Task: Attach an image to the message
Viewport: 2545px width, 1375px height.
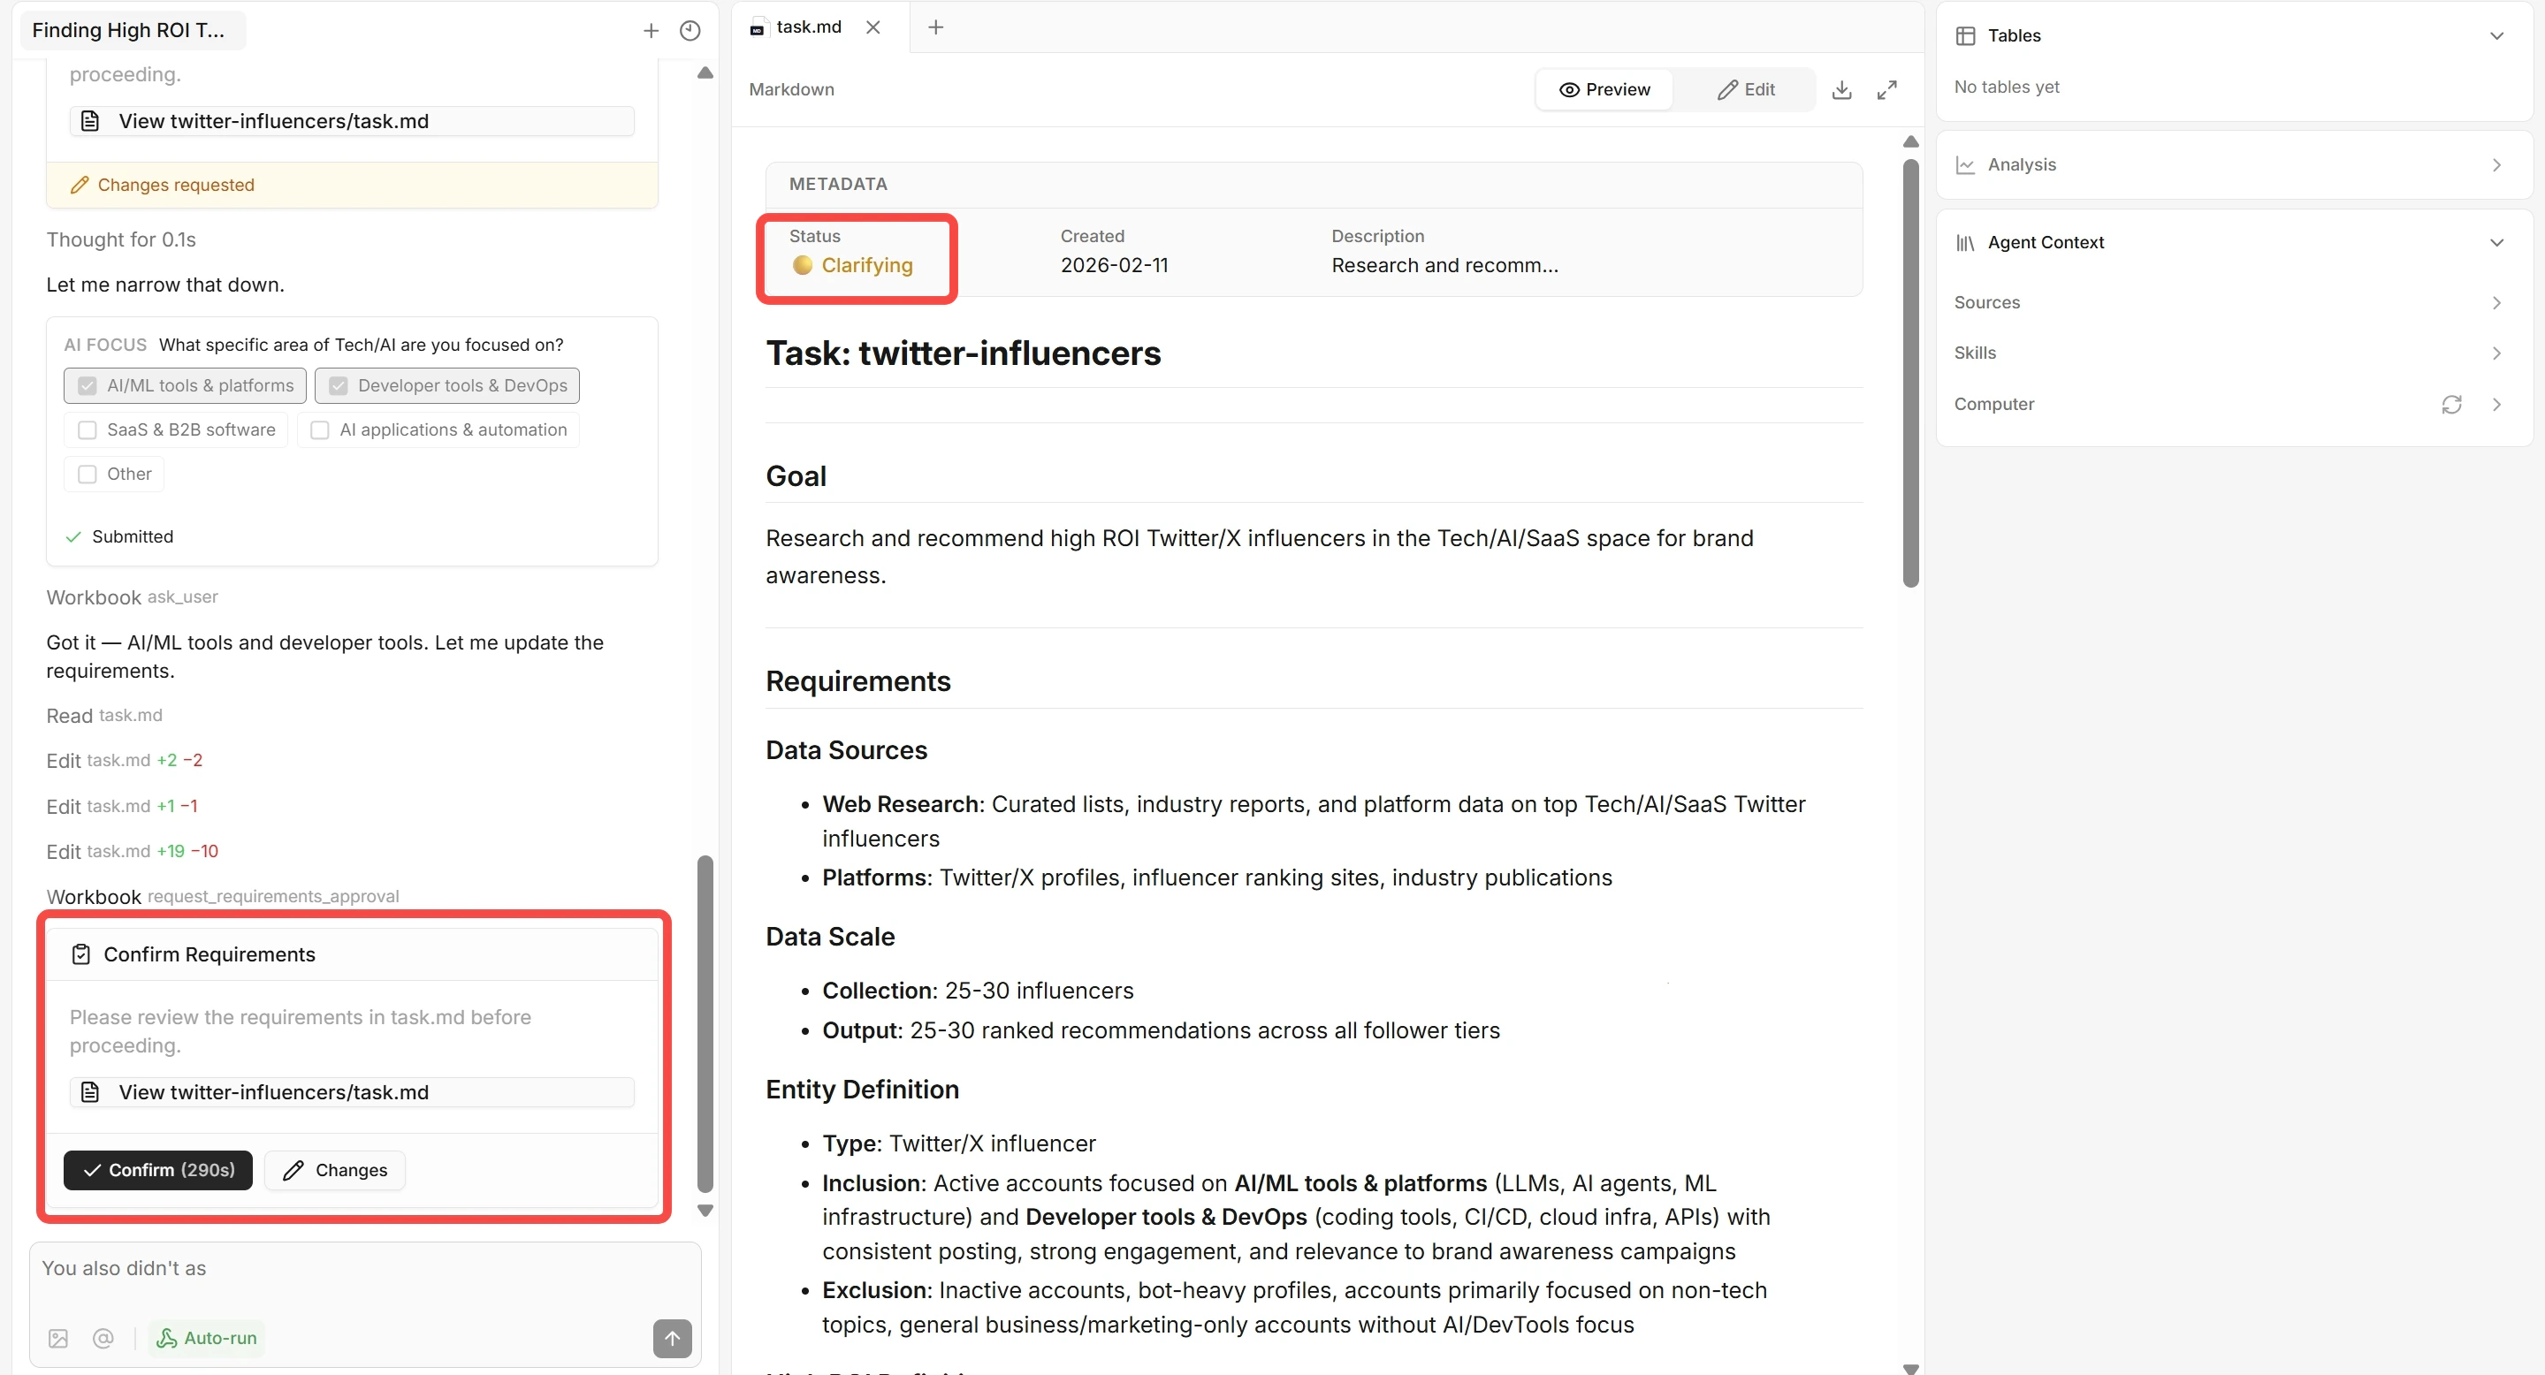Action: [x=58, y=1338]
